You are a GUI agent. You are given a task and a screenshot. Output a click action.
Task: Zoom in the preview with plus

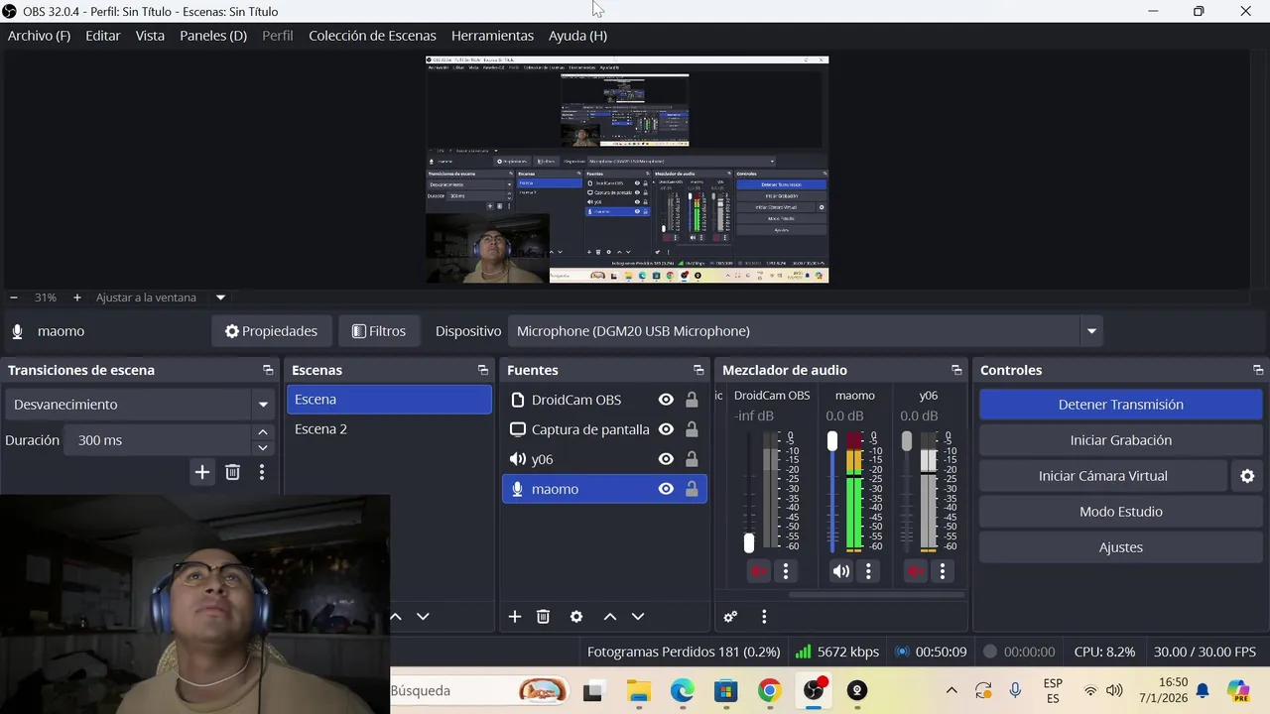click(x=76, y=297)
